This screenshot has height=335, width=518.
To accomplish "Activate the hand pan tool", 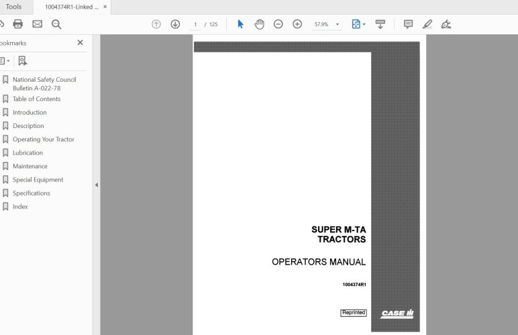I will pos(259,24).
